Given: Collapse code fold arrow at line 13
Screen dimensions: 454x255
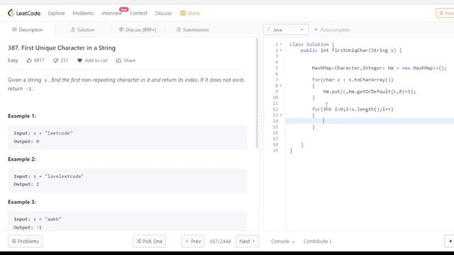Looking at the screenshot, I should pyautogui.click(x=281, y=115).
